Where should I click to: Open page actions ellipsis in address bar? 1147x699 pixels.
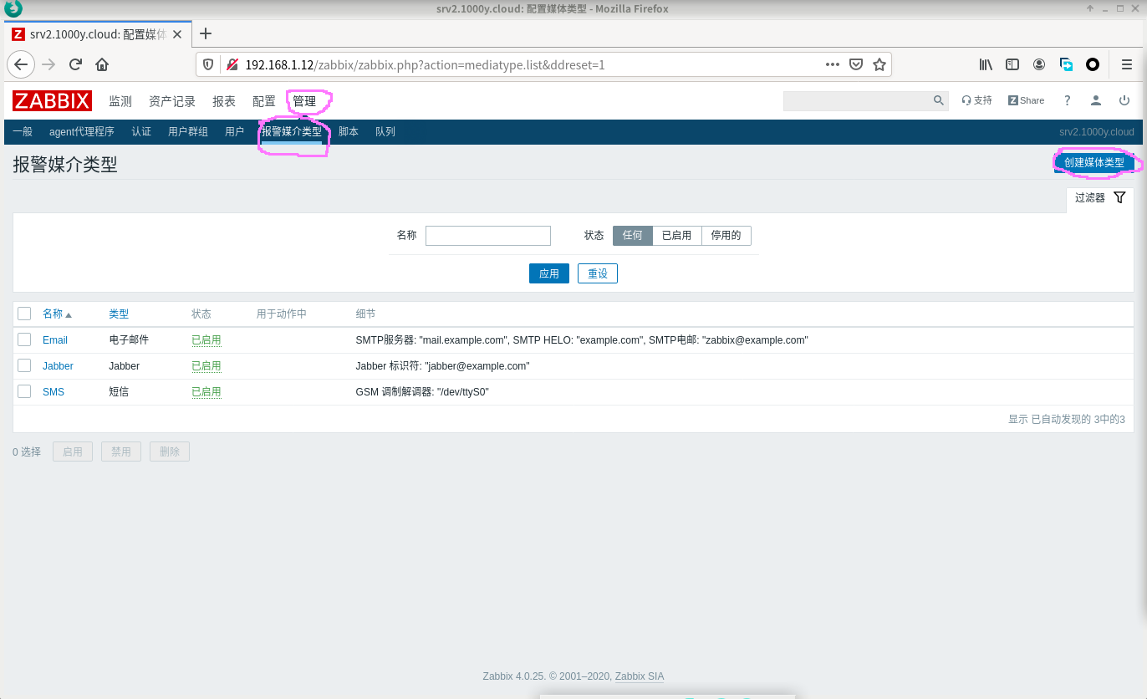pyautogui.click(x=832, y=64)
